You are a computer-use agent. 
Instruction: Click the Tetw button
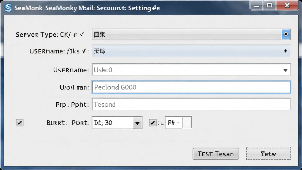point(268,154)
